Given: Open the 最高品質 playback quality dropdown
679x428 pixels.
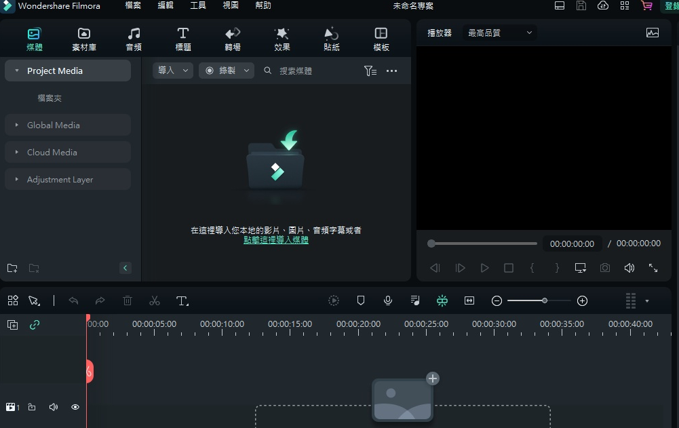Looking at the screenshot, I should (x=500, y=33).
